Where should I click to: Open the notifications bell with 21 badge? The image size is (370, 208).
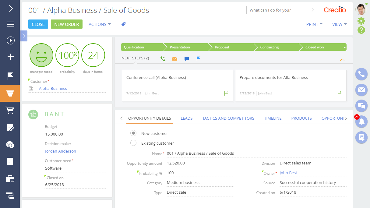[x=361, y=122]
